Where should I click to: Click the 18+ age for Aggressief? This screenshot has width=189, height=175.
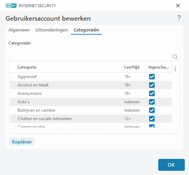[127, 77]
